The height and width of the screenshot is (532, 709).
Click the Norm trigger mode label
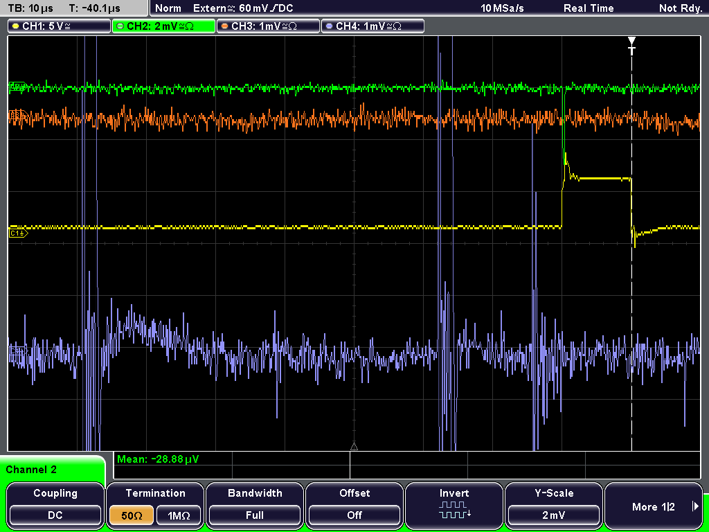click(168, 8)
